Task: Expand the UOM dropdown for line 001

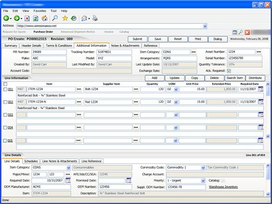Action: pos(176,90)
